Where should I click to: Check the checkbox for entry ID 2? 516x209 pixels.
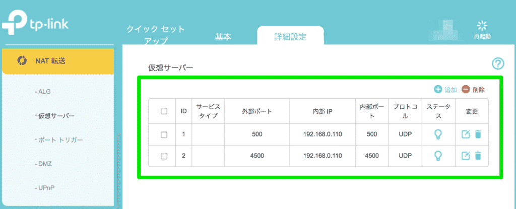point(164,156)
